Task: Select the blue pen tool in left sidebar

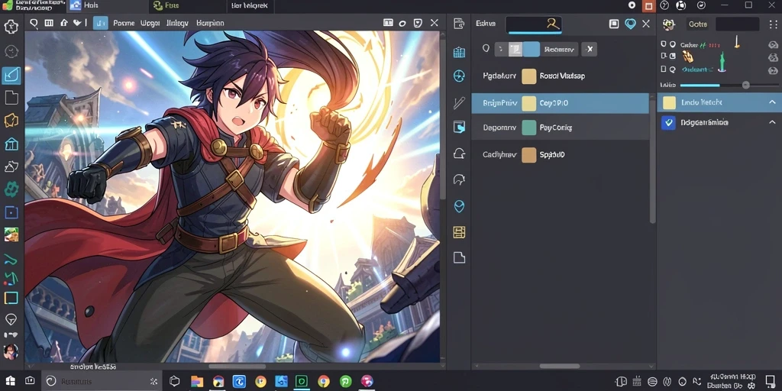Action: [11, 75]
